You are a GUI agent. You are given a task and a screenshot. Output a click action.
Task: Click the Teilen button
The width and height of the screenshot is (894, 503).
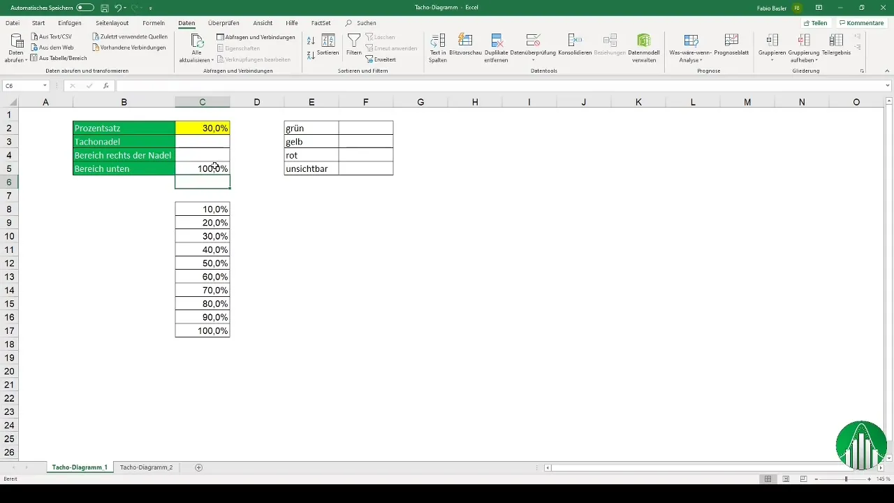pos(815,23)
